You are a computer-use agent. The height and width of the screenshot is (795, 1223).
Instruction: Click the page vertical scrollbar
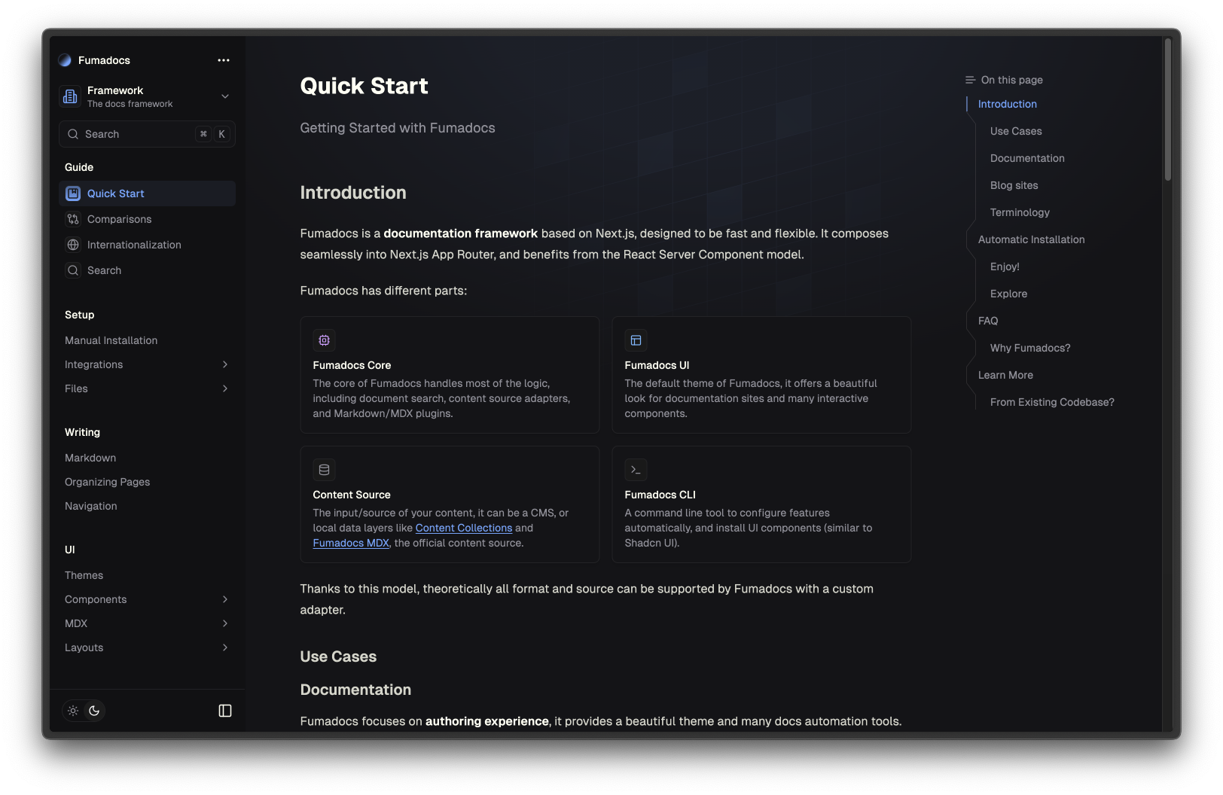click(x=1167, y=110)
